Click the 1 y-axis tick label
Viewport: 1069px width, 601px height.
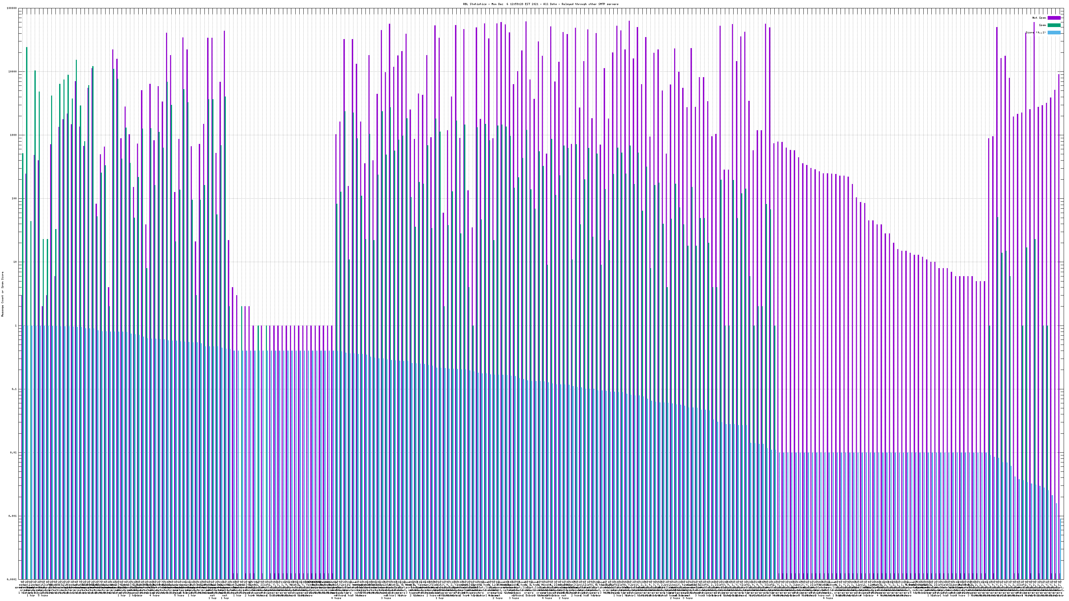click(x=16, y=326)
